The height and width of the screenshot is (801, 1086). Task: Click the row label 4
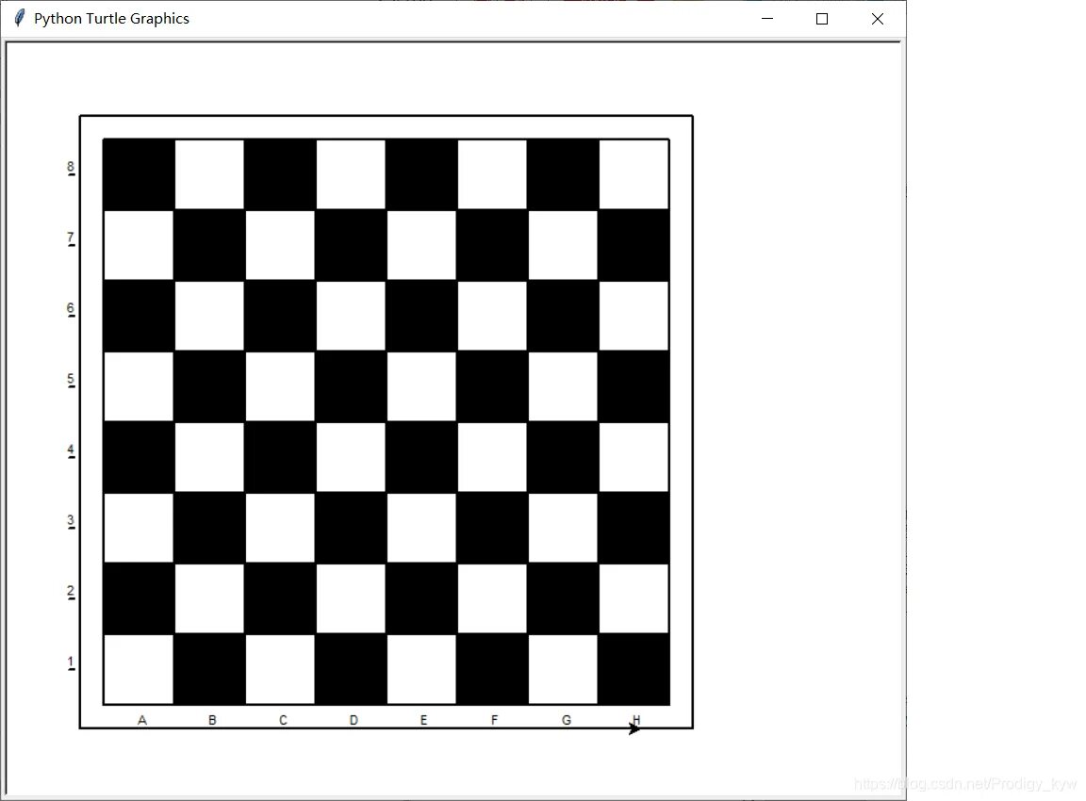(71, 450)
